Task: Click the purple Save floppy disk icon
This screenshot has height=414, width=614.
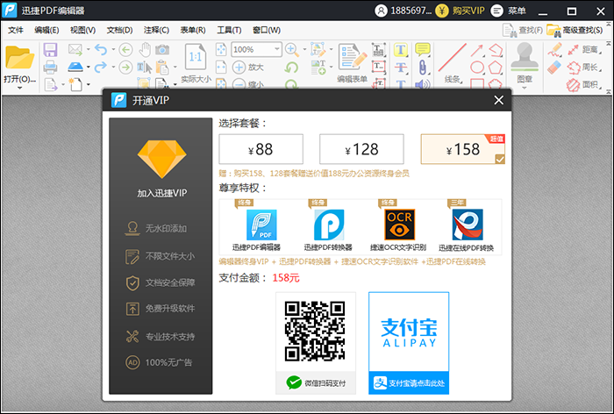Action: [x=50, y=50]
